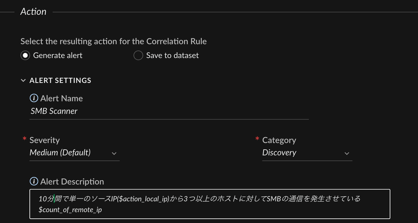Open the 'Discovery' category dropdown
Image resolution: width=418 pixels, height=223 pixels.
point(279,153)
